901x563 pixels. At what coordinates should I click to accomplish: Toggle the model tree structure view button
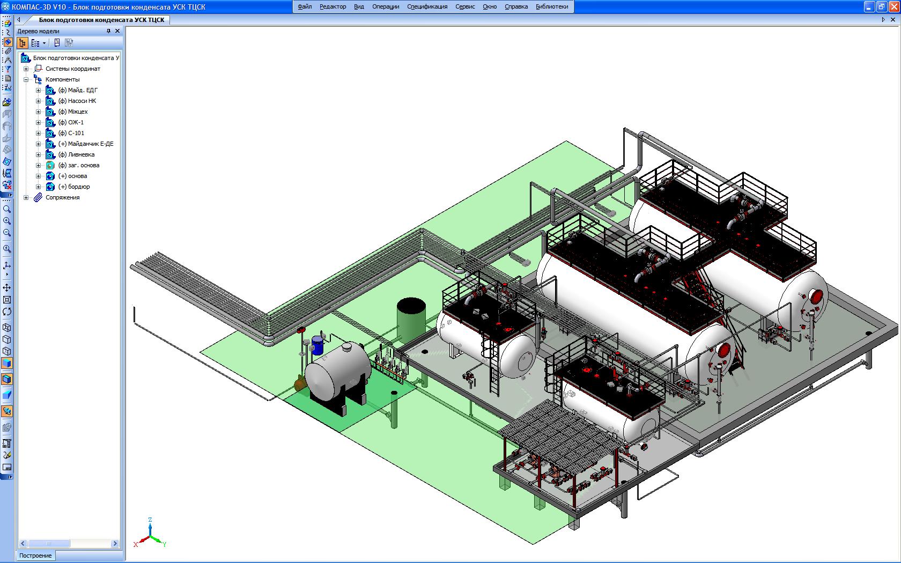point(23,43)
